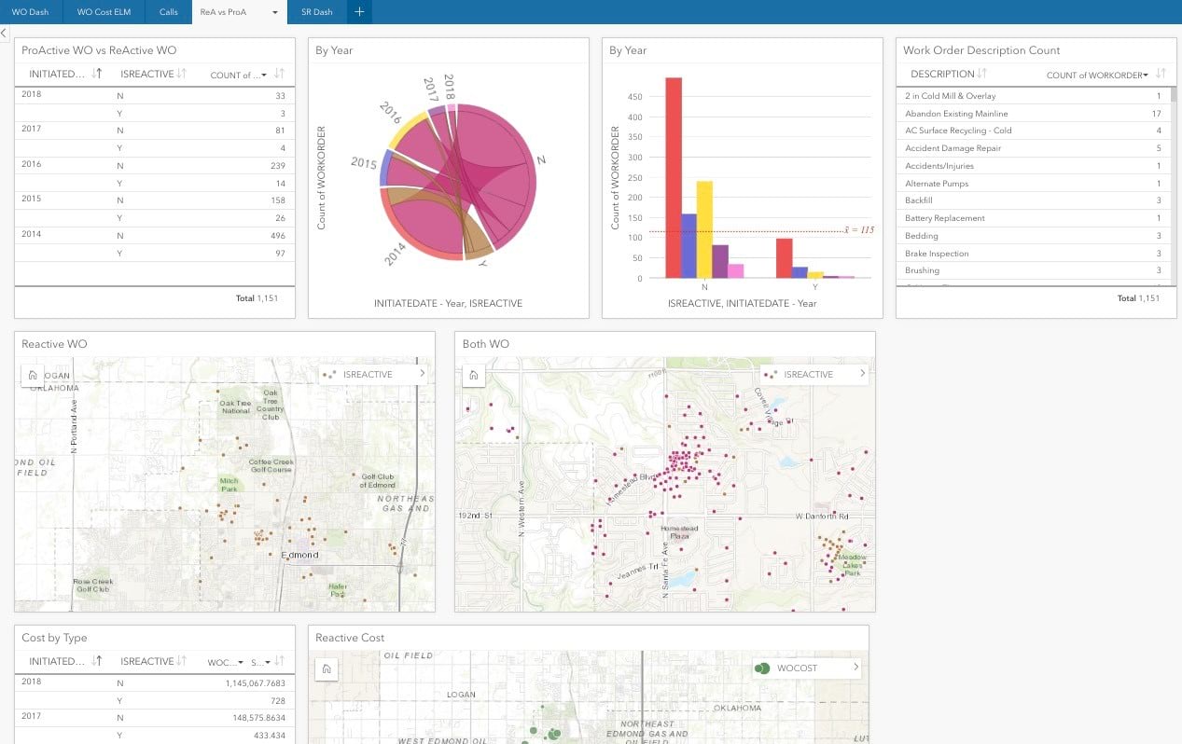Open COUNT of WORKORDER statistic dropdown
This screenshot has height=744, width=1182.
coord(1145,75)
